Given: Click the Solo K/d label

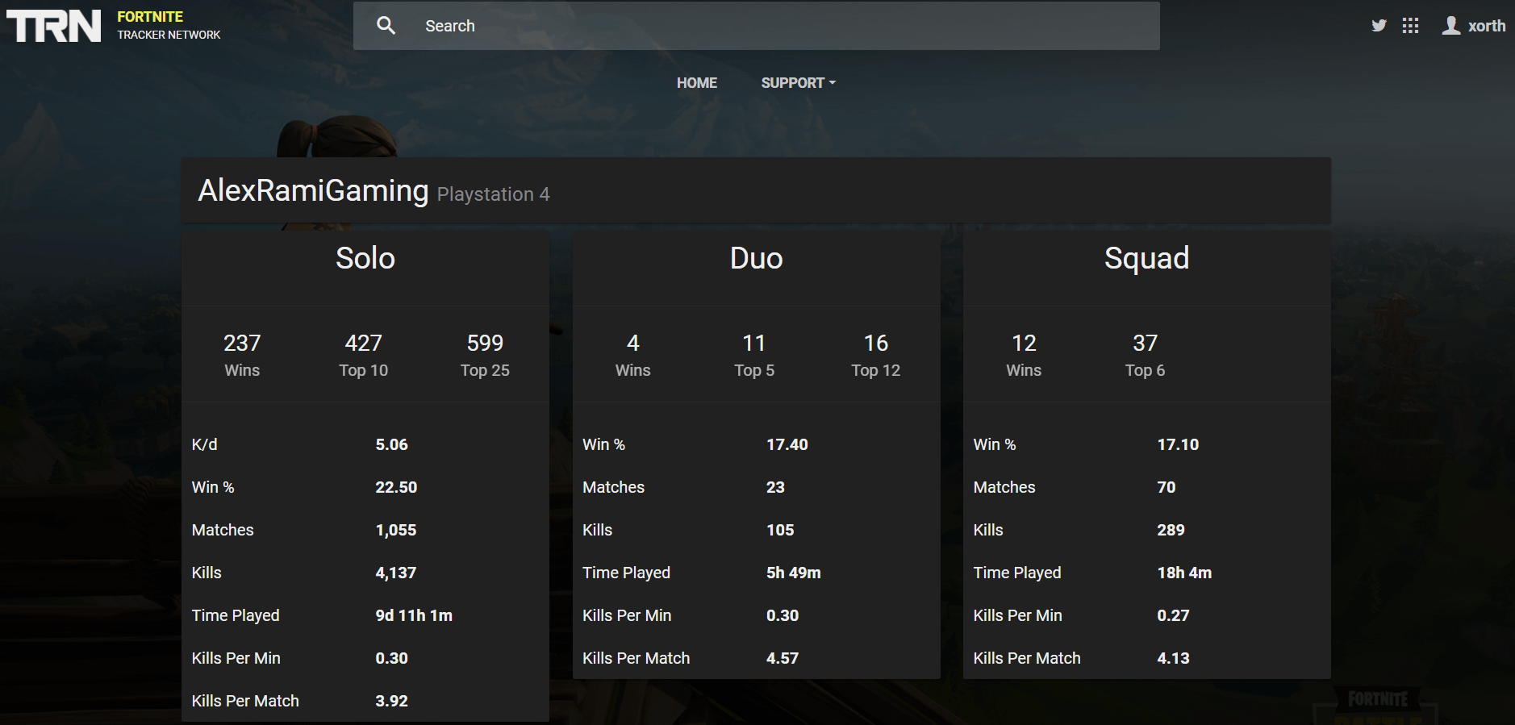Looking at the screenshot, I should coord(205,444).
